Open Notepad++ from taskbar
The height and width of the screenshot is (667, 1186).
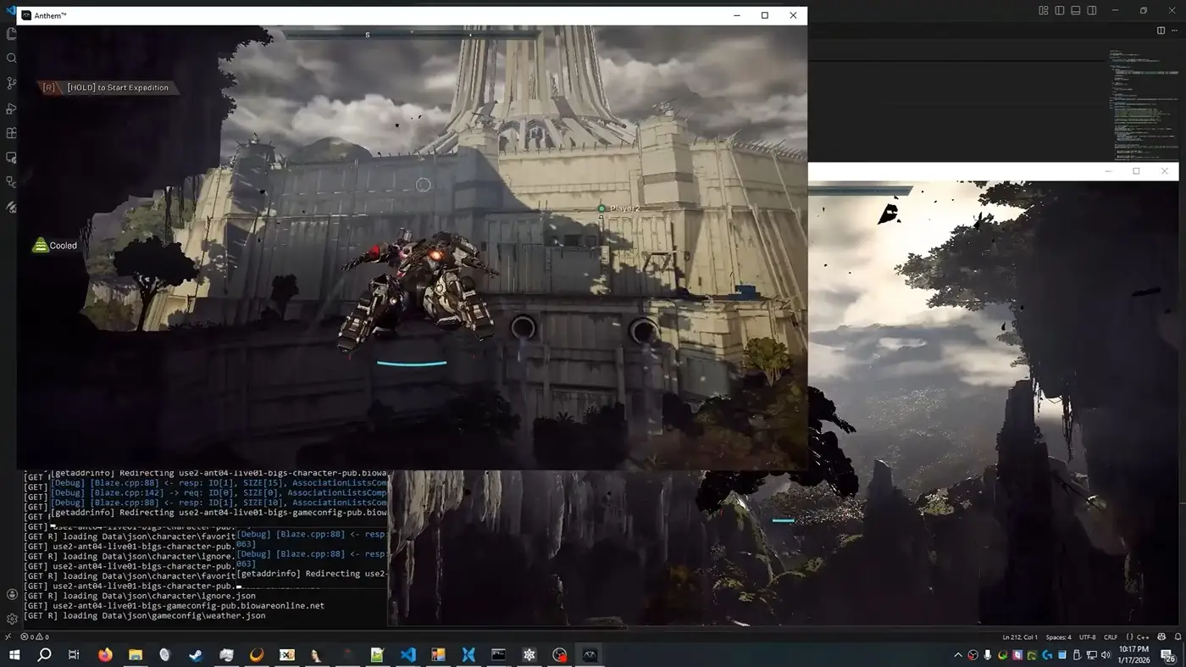(377, 655)
